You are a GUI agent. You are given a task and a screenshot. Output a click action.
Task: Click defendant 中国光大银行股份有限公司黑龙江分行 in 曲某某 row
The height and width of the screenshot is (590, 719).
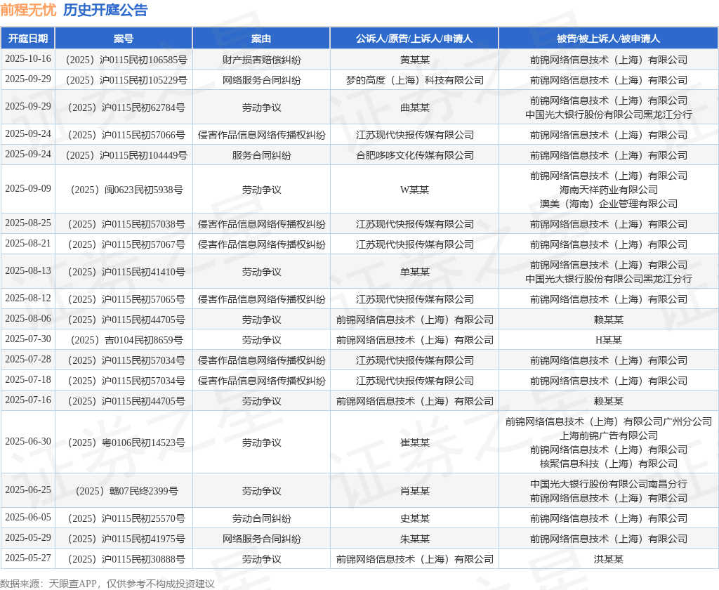(609, 114)
